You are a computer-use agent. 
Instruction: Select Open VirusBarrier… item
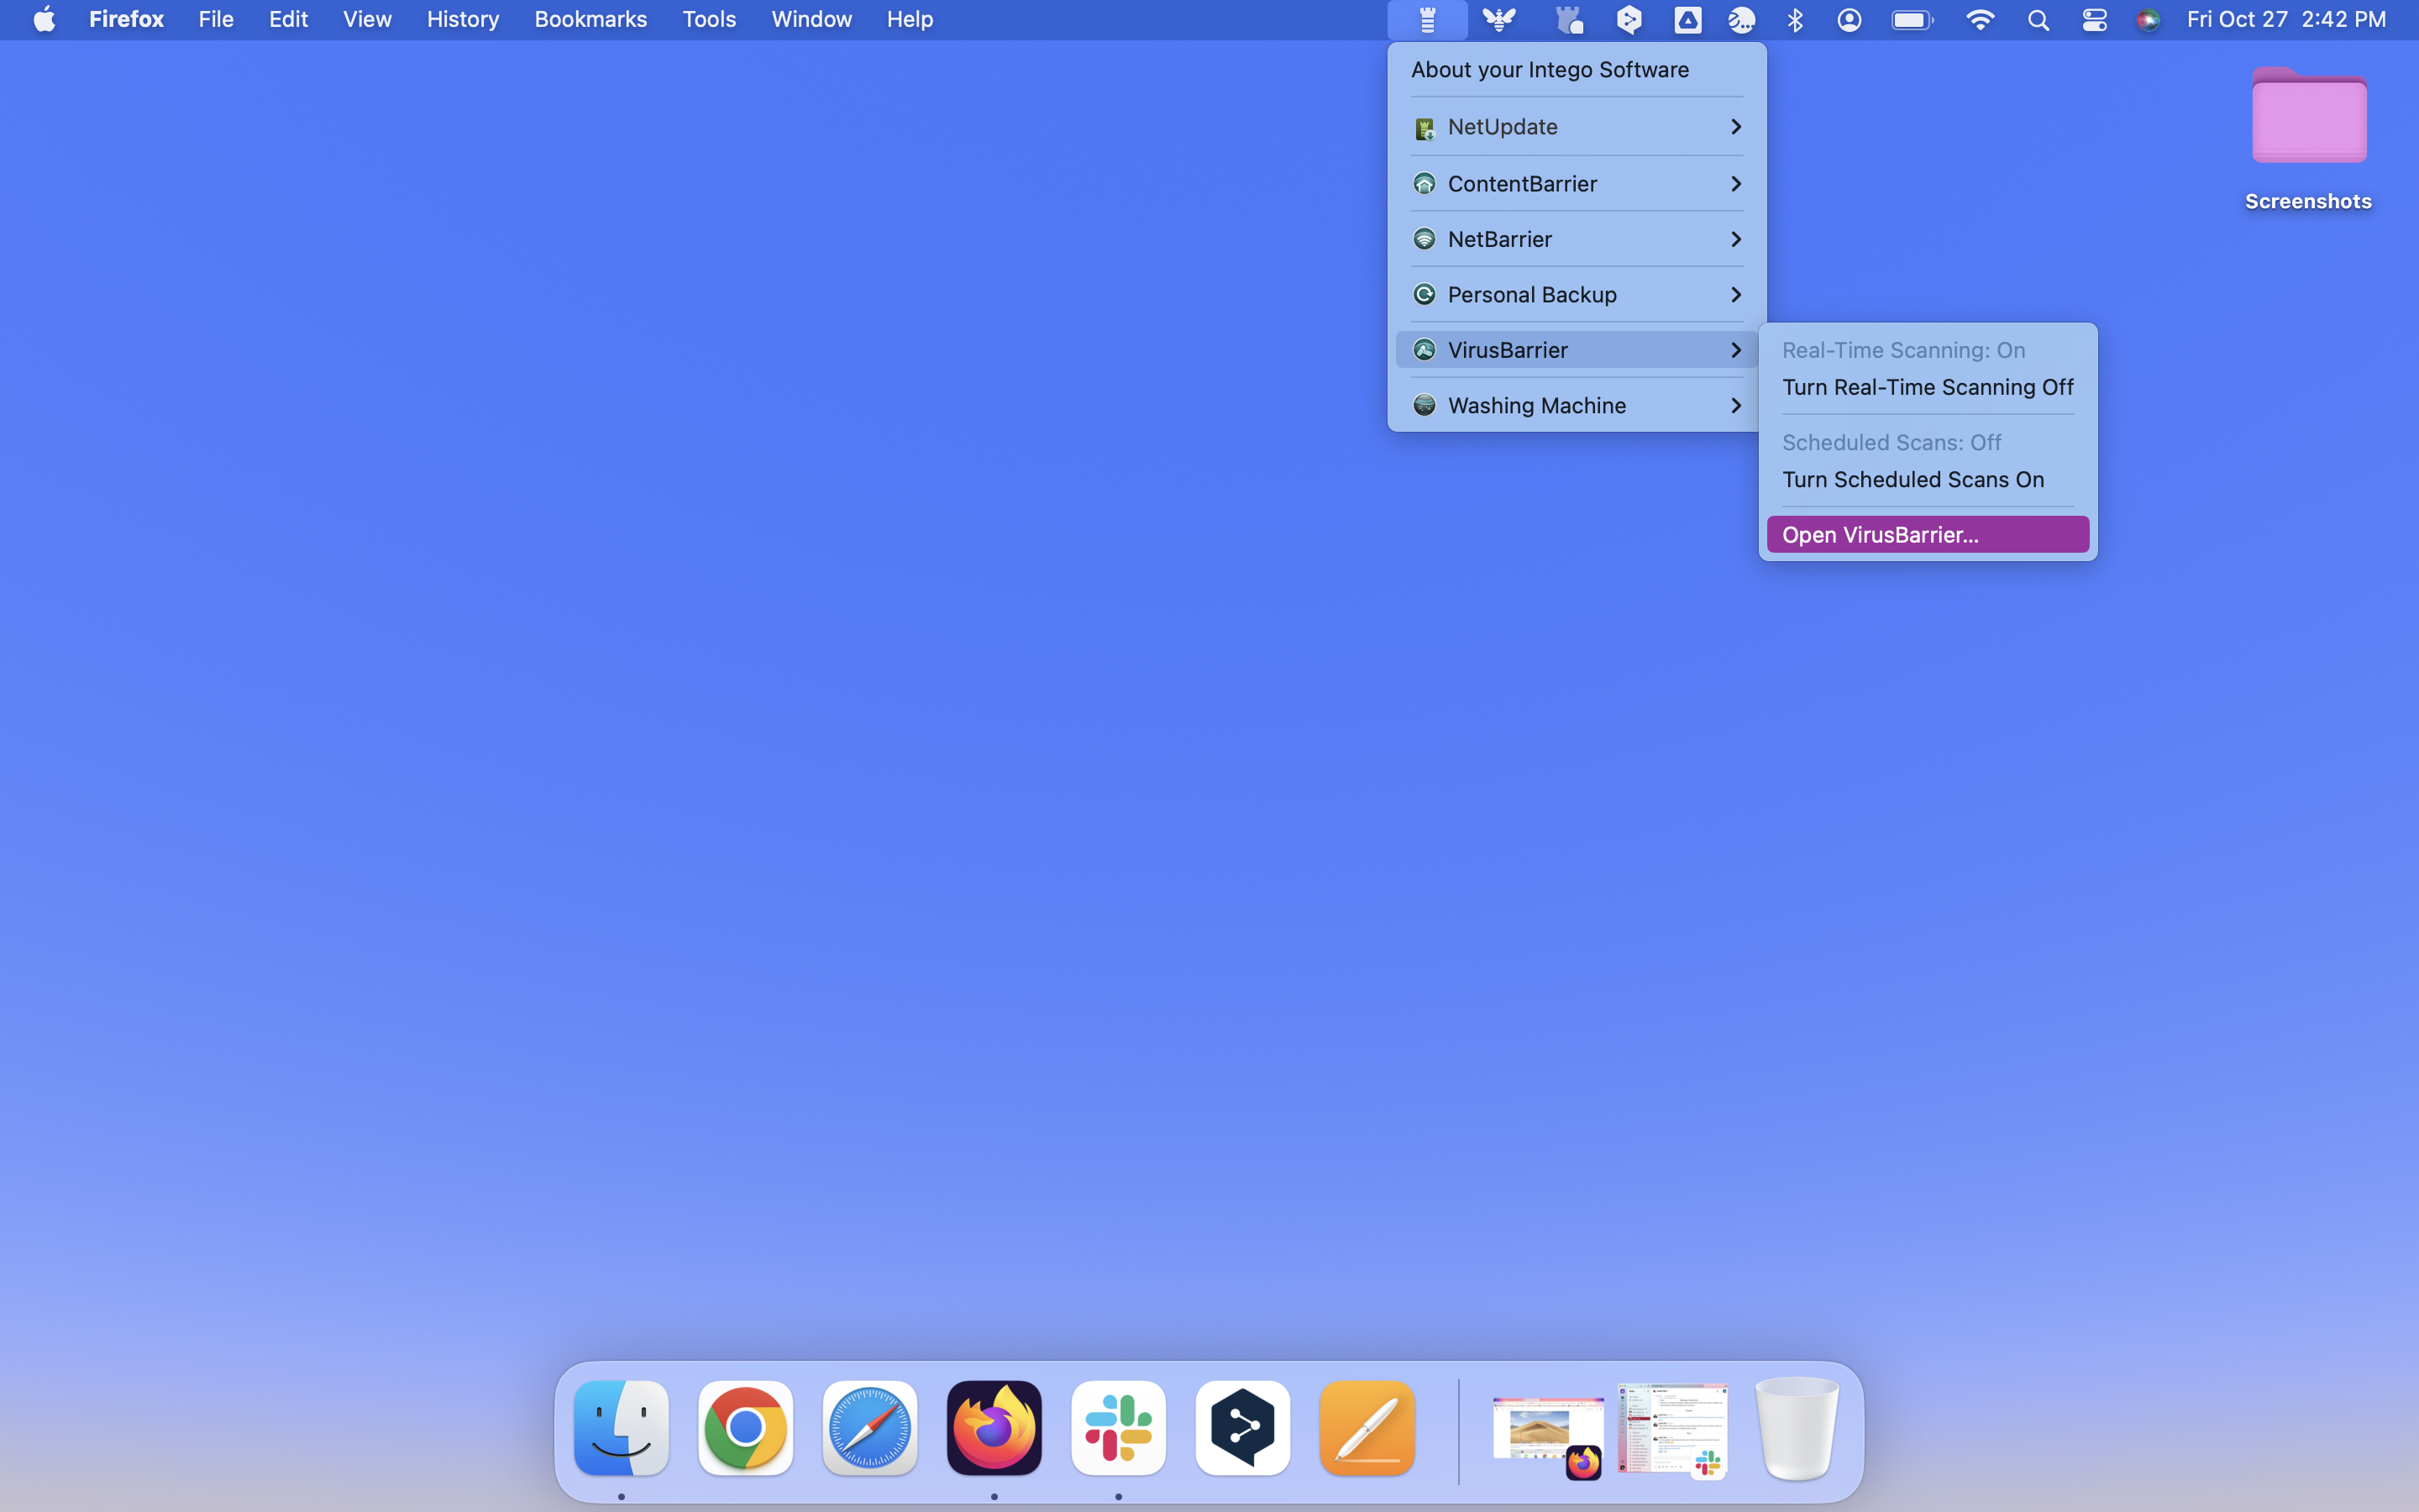1927,535
